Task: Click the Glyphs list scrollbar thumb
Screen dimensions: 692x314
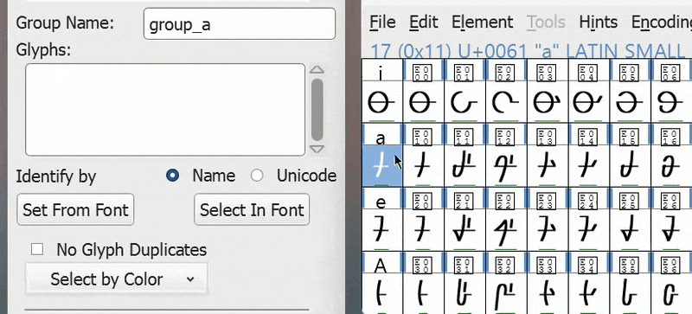Action: click(x=317, y=110)
